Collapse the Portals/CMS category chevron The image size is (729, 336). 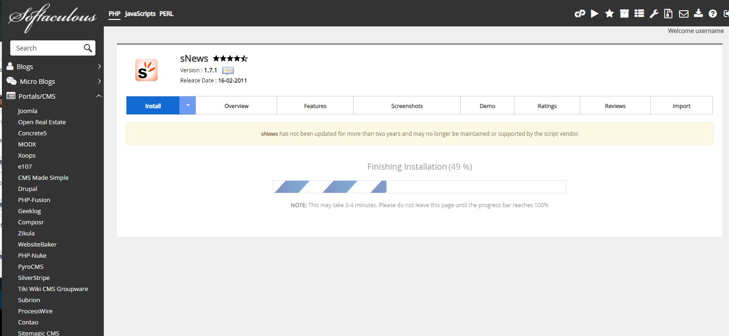99,96
